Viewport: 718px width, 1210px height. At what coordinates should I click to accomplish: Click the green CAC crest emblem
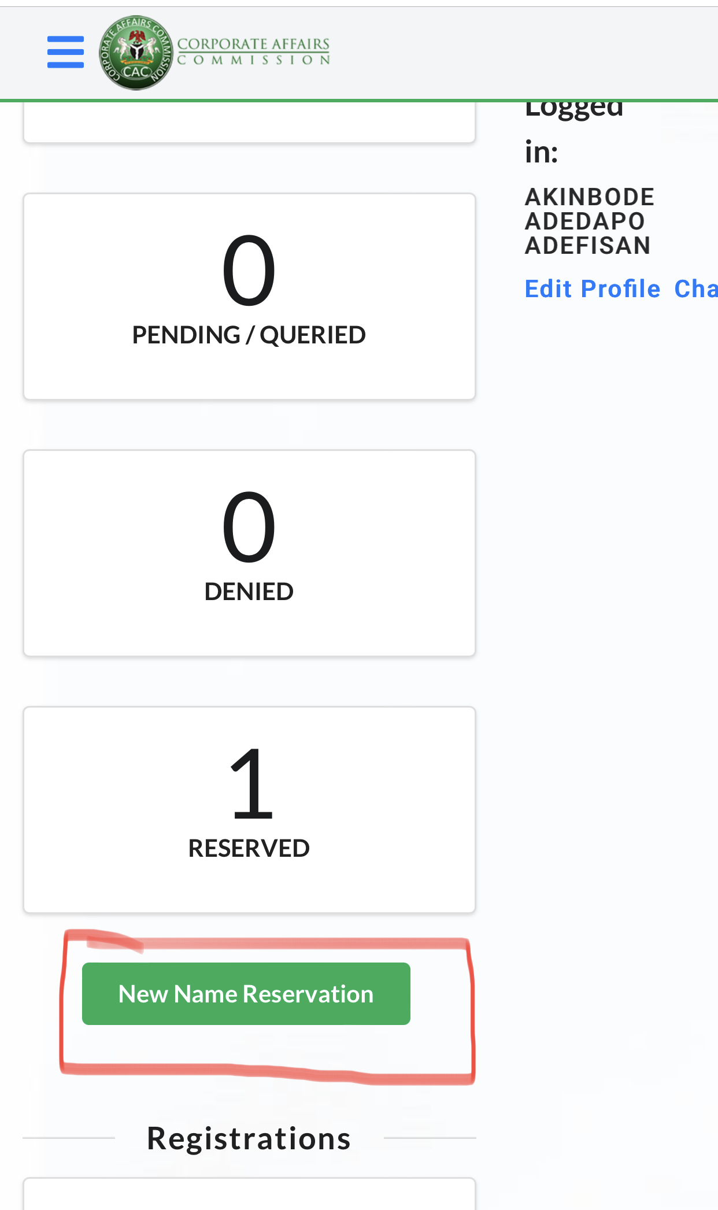click(134, 51)
